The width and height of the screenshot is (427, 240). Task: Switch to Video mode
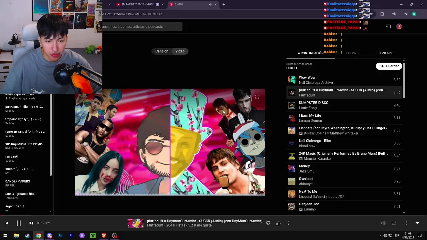pyautogui.click(x=180, y=51)
